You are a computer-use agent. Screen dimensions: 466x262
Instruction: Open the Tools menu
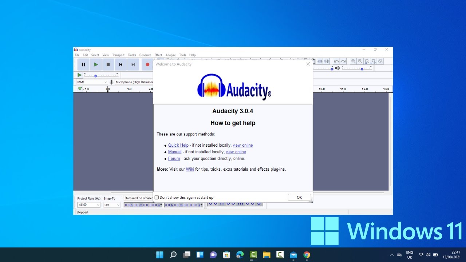tap(182, 55)
